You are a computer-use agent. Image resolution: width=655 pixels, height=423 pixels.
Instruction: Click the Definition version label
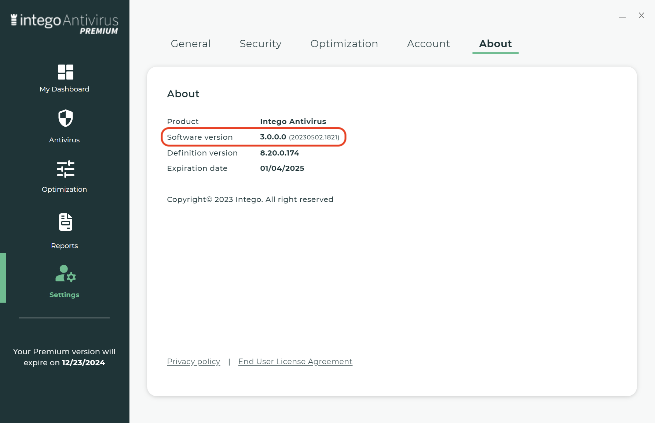(202, 153)
